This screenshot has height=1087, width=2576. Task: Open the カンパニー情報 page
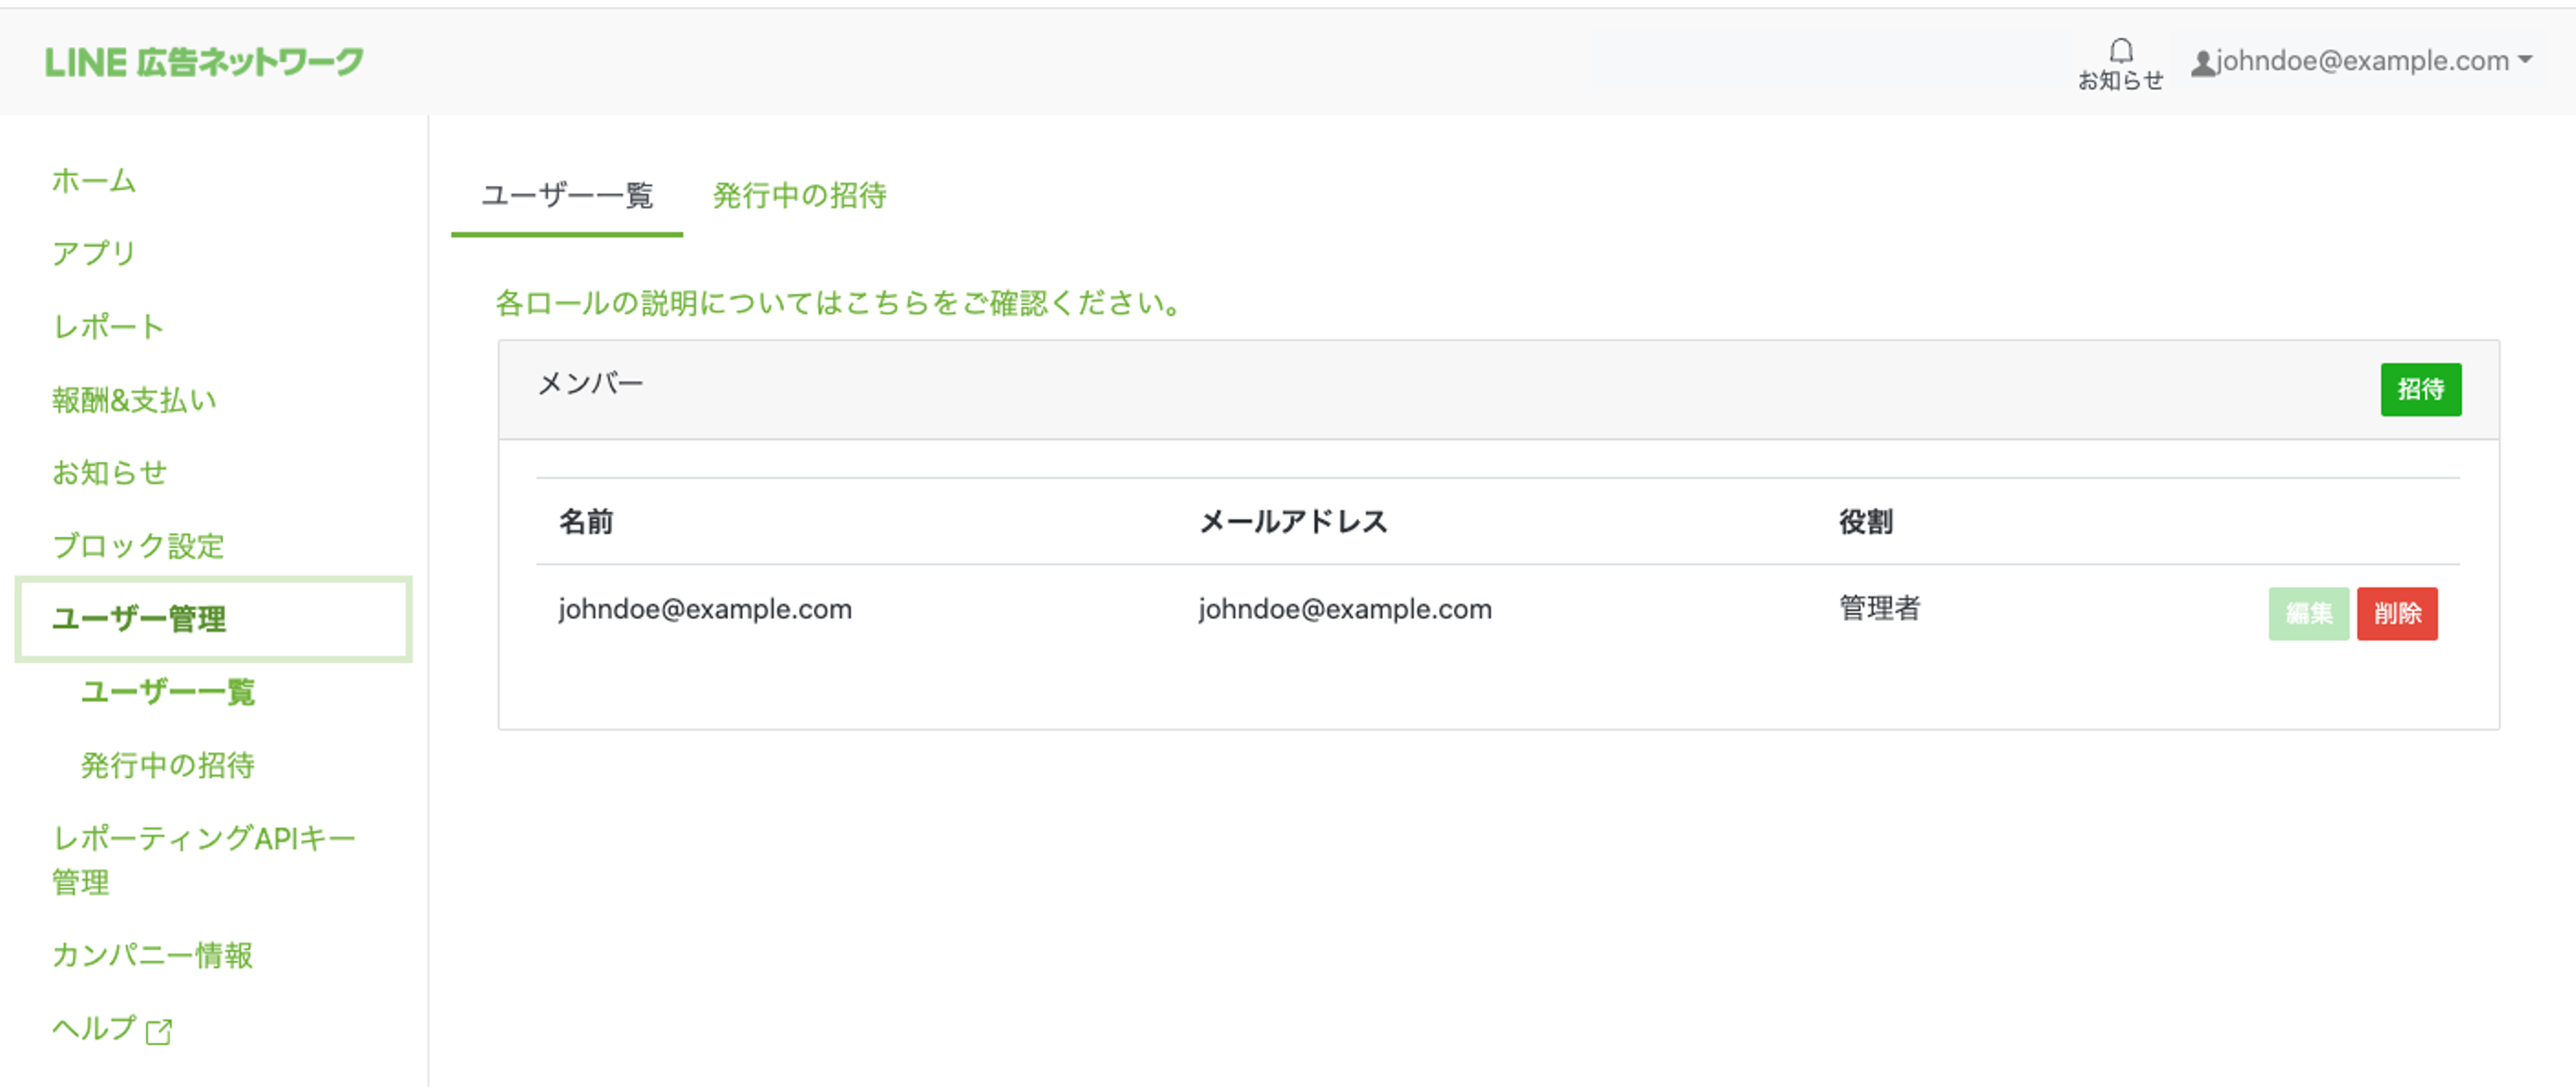152,956
